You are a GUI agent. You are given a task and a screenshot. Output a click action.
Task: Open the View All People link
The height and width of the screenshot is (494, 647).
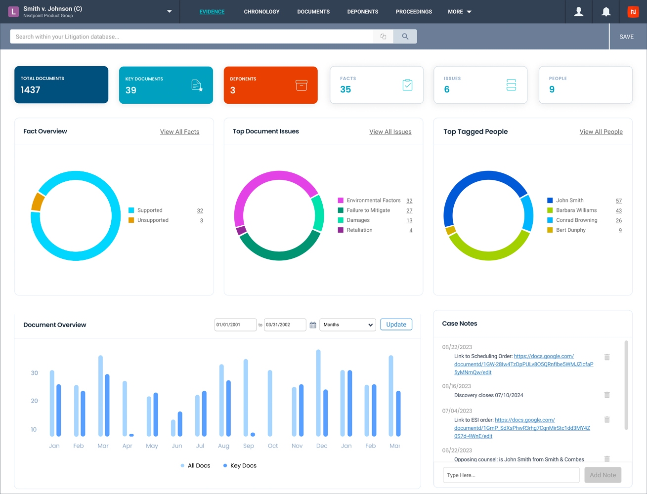[601, 131]
